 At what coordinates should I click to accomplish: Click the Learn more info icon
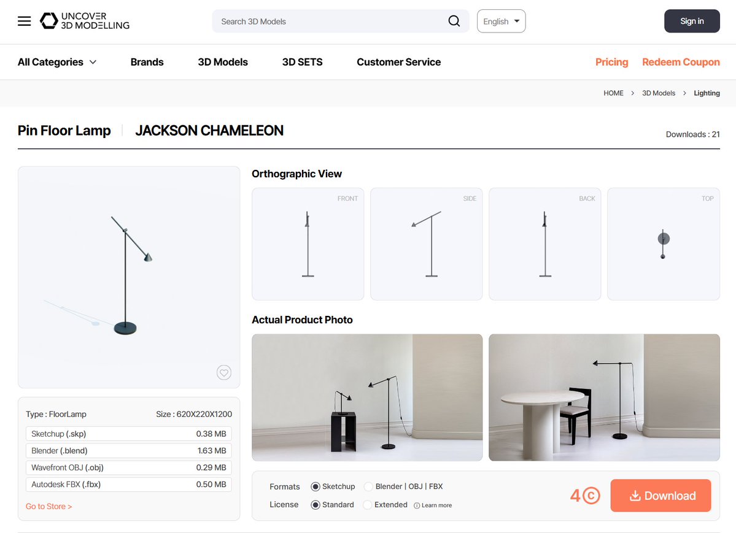click(x=417, y=505)
